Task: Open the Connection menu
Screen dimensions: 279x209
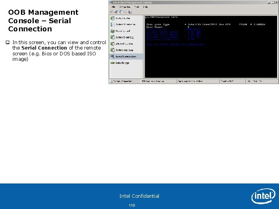Action: (x=125, y=7)
